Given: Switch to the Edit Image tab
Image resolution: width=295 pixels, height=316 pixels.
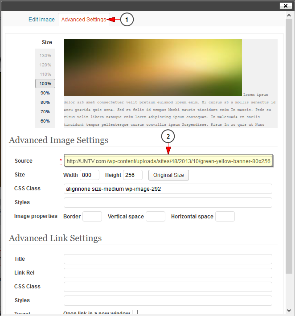Looking at the screenshot, I should [41, 20].
